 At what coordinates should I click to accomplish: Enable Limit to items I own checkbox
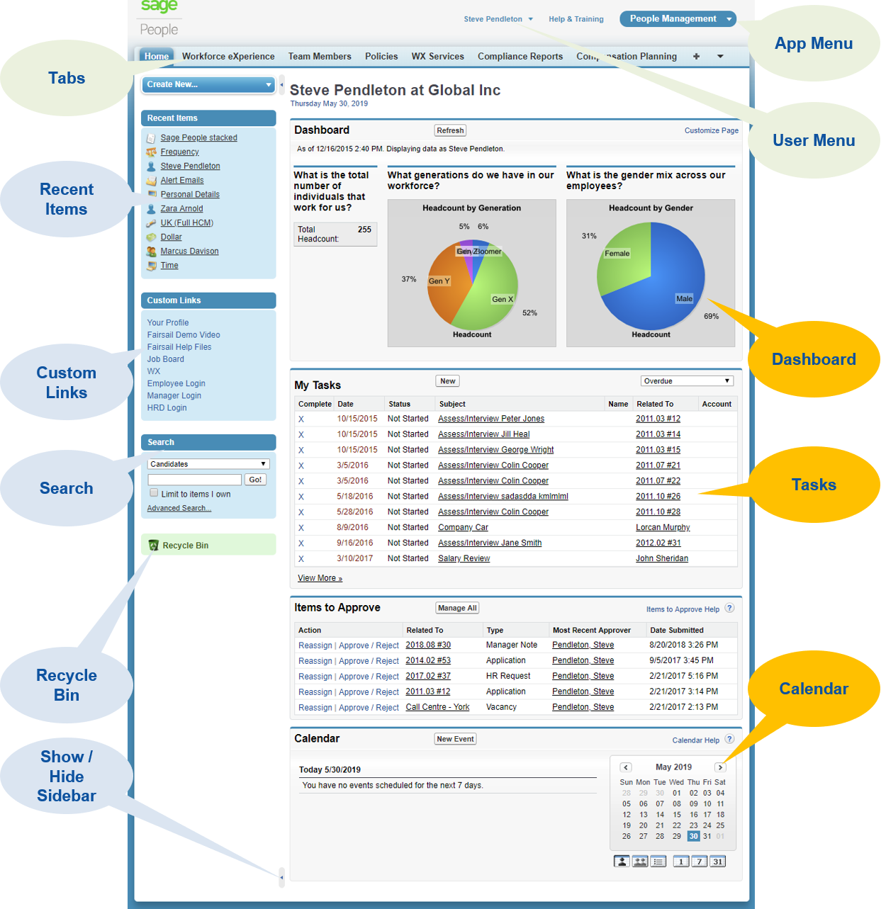[x=154, y=493]
